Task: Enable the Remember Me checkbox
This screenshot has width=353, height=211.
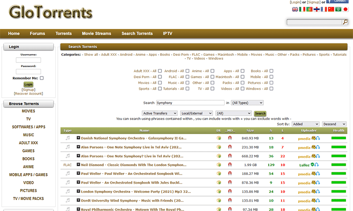Action: click(41, 78)
